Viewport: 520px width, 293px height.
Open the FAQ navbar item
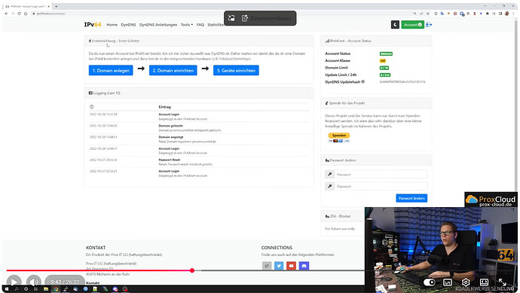tap(200, 25)
